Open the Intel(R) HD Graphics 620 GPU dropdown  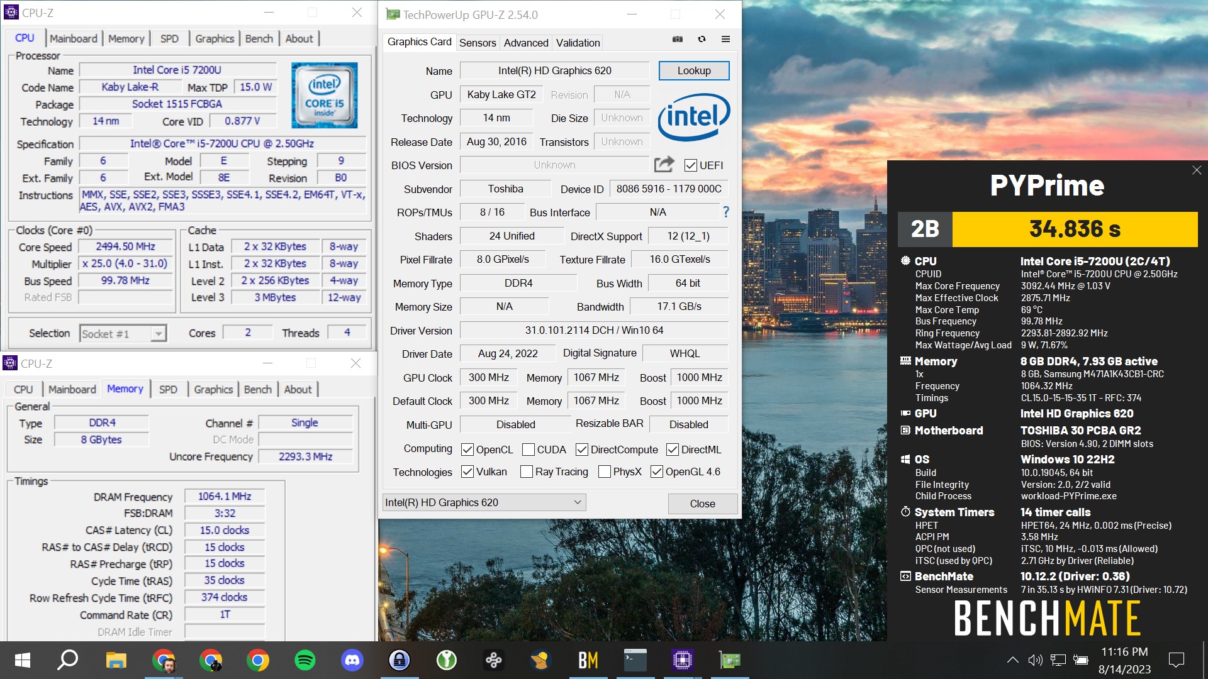484,502
